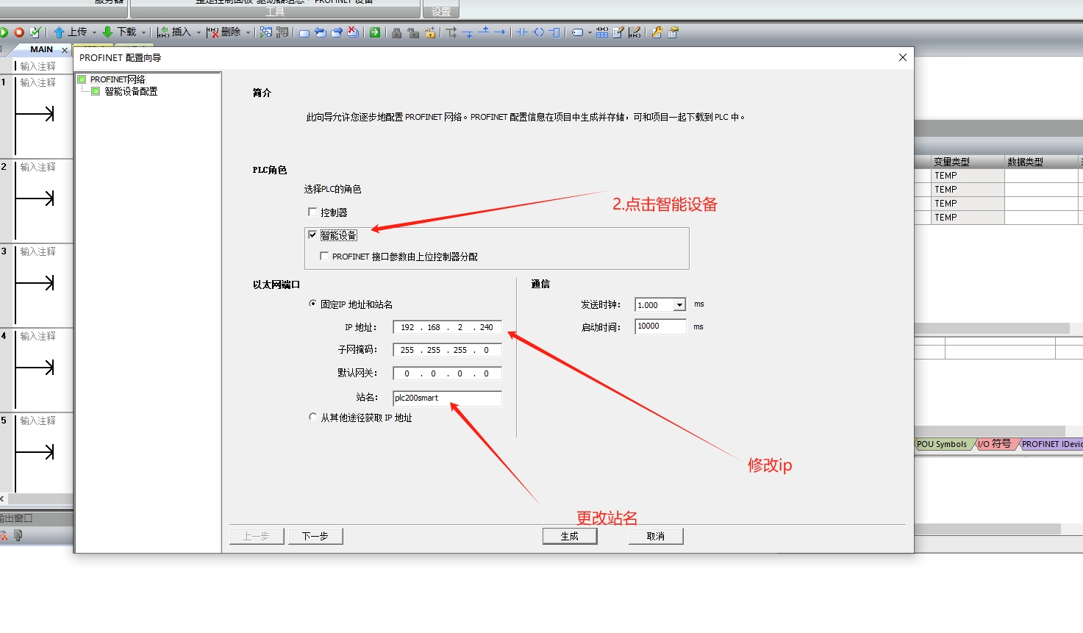Switch to the MAIN program tab
Image resolution: width=1083 pixels, height=633 pixels.
coord(41,49)
